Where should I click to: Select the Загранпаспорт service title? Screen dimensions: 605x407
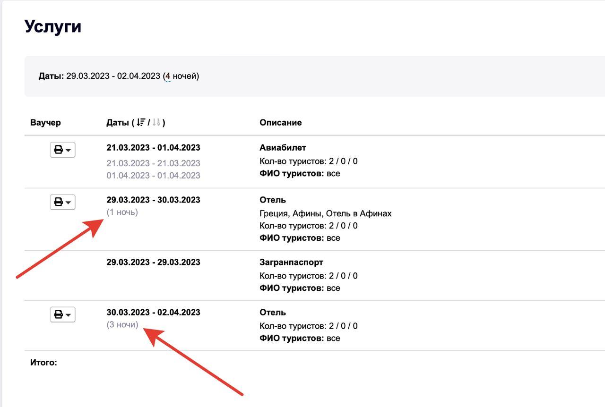[291, 262]
